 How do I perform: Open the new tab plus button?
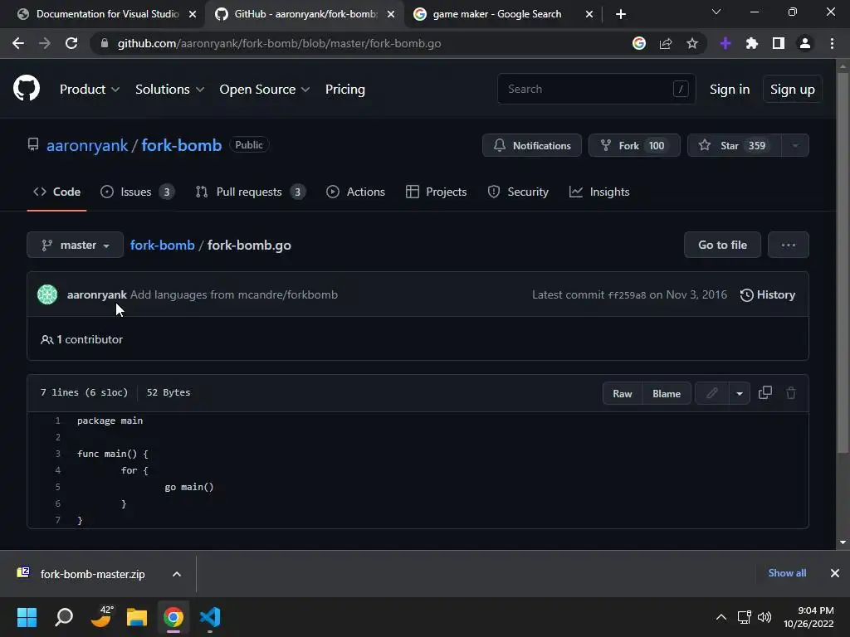621,14
